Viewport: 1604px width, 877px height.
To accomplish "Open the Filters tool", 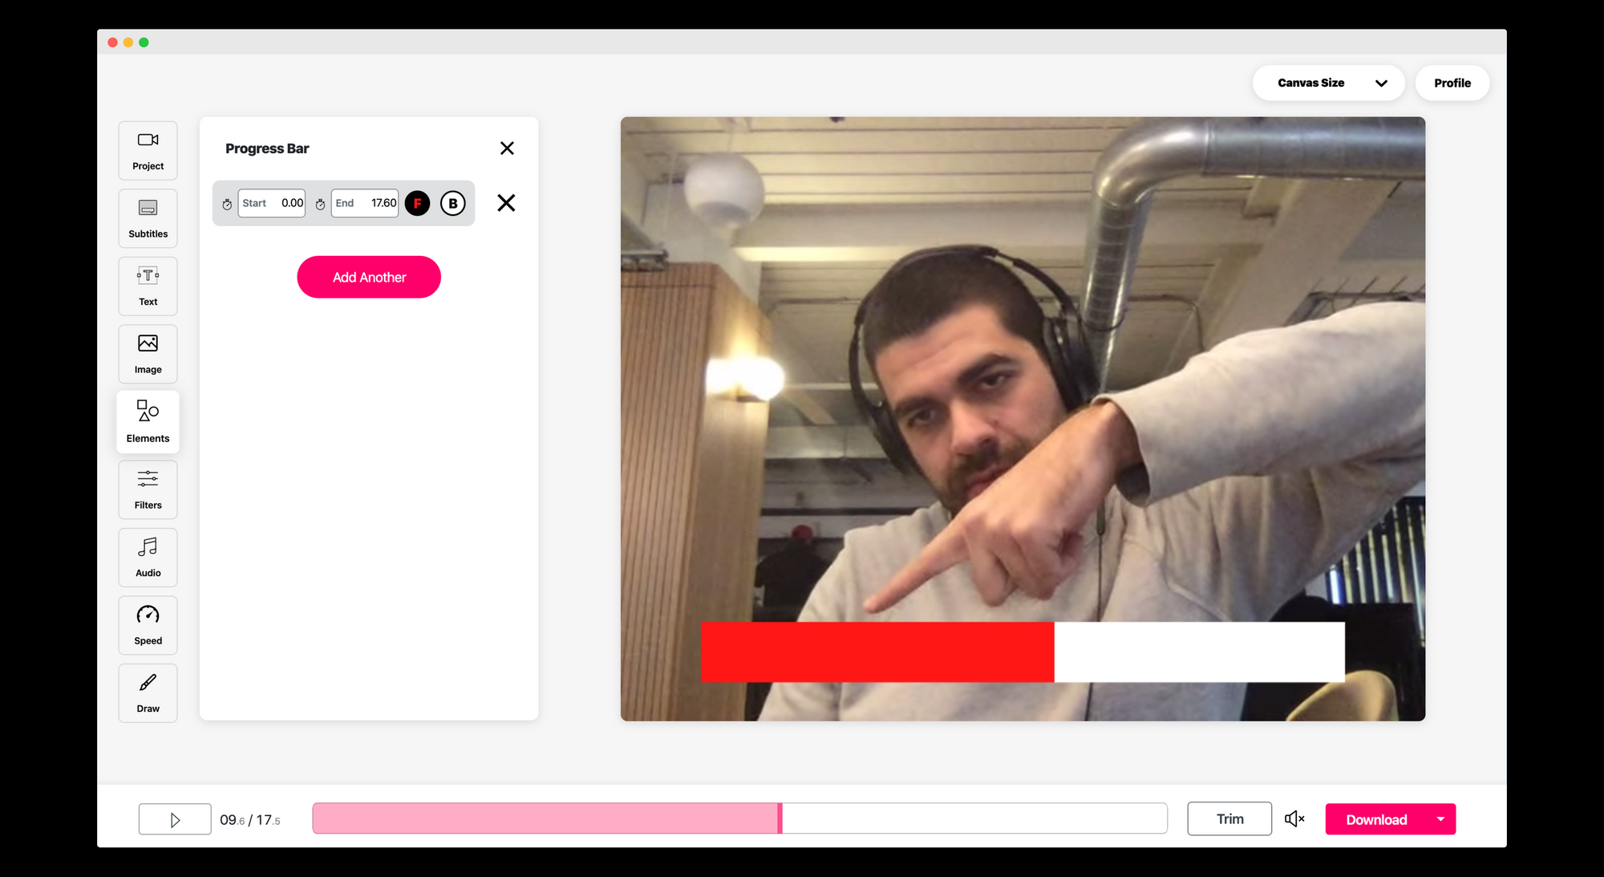I will [148, 489].
